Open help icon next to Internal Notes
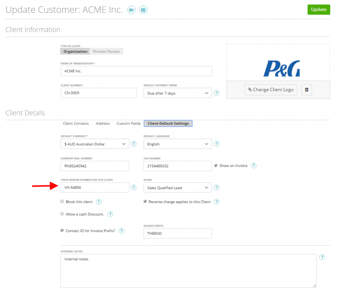Image resolution: width=348 pixels, height=295 pixels. pyautogui.click(x=322, y=257)
